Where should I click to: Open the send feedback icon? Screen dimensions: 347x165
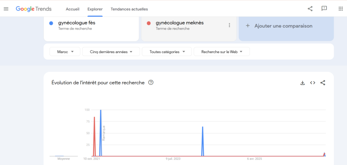point(324,8)
